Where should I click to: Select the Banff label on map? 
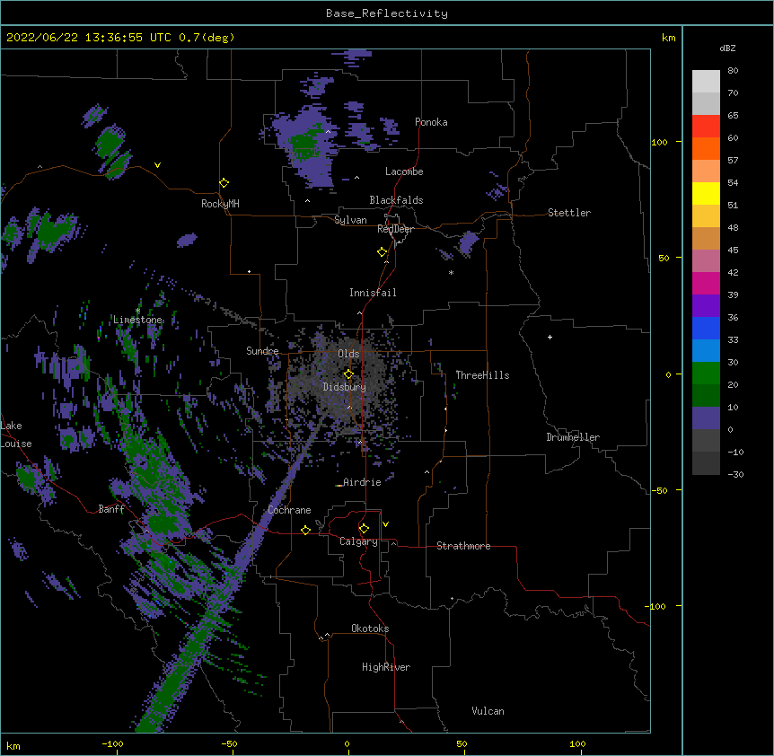pos(111,509)
